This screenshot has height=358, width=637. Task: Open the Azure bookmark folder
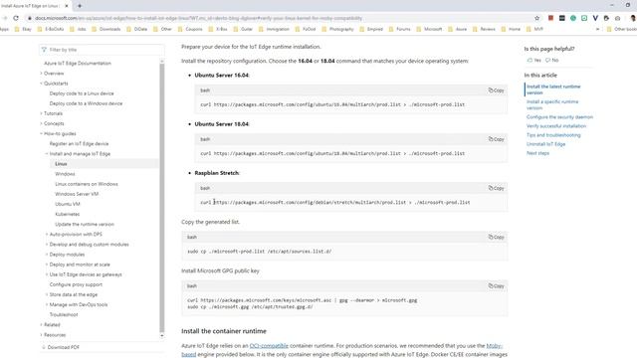458,29
